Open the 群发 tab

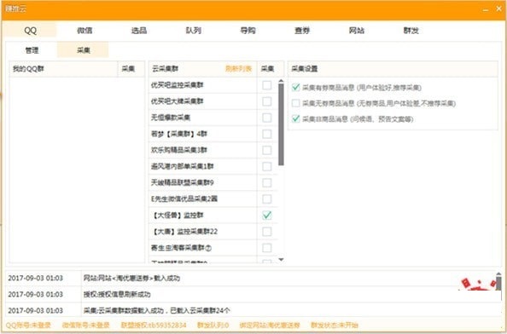pos(411,31)
